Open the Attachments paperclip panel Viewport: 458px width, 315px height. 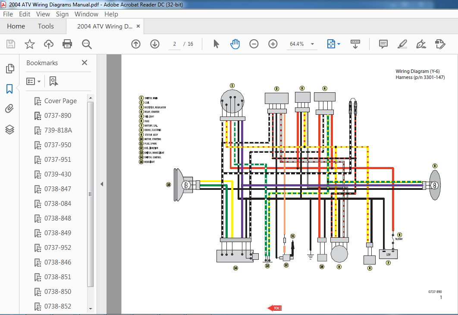[9, 109]
